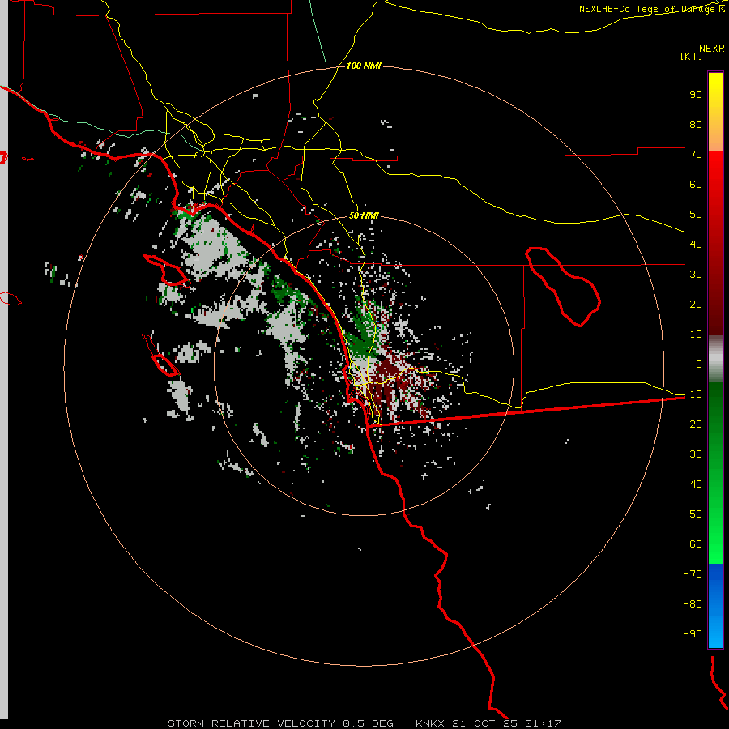Click the NEXR label above the scale
The image size is (729, 729).
click(x=712, y=49)
